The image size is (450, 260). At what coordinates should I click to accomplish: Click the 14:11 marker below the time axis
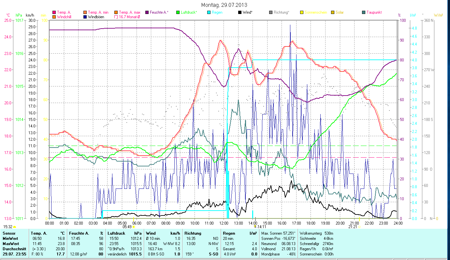[x=259, y=227]
